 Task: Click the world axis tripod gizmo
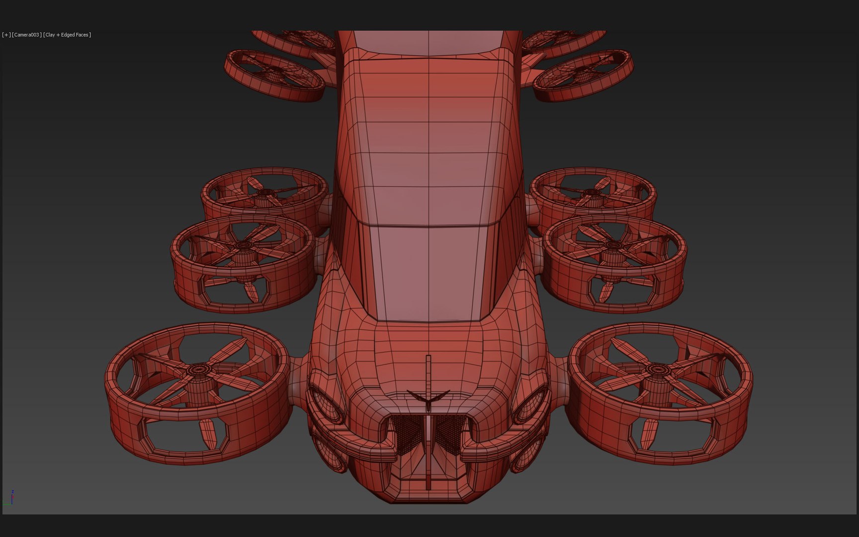(9, 498)
